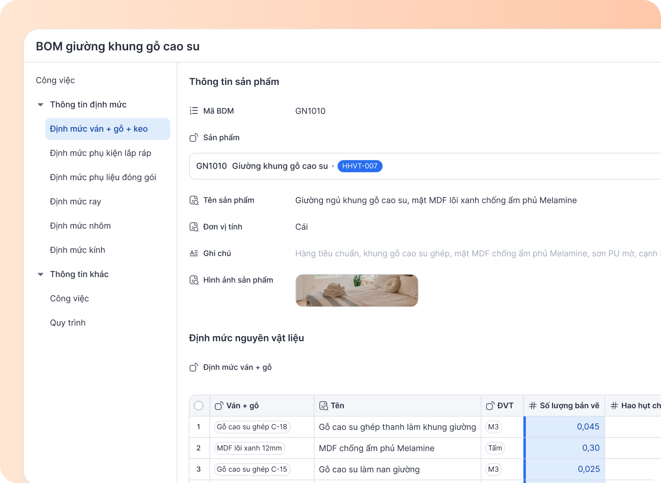Click row number 2 in the table
661x483 pixels.
click(198, 448)
